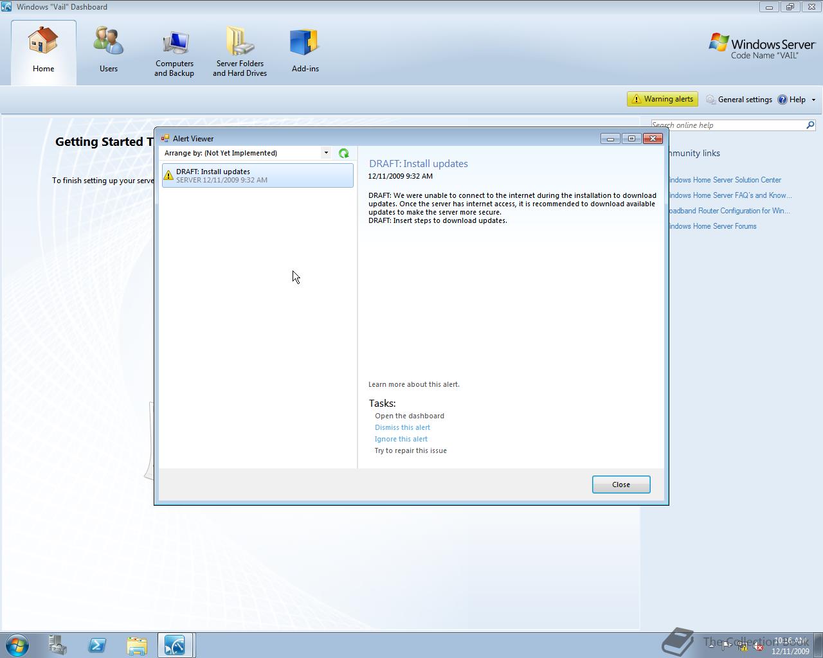Maximize the Alert Viewer window
This screenshot has height=658, width=823.
631,138
